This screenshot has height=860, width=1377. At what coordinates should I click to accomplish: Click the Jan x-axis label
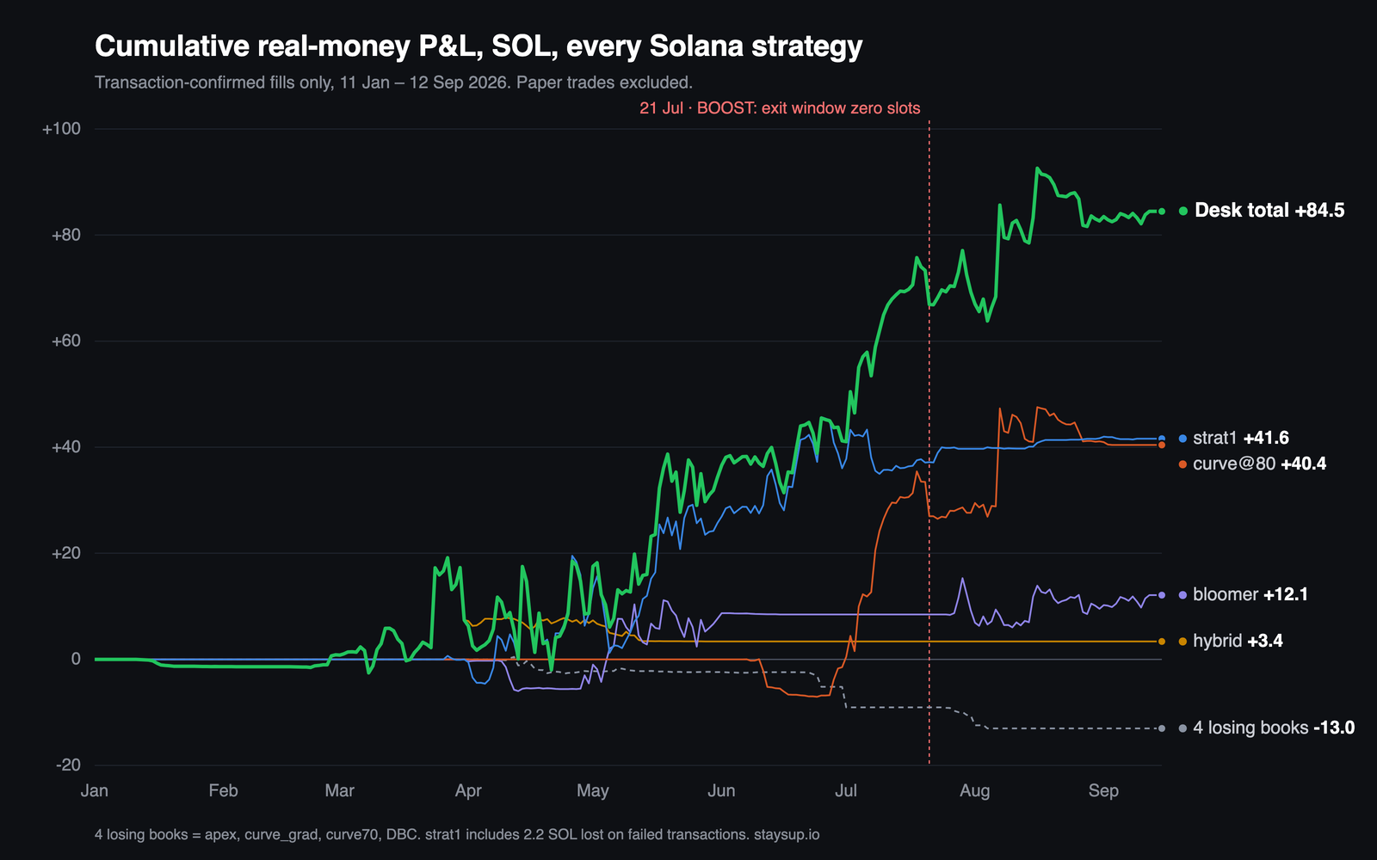pos(95,791)
